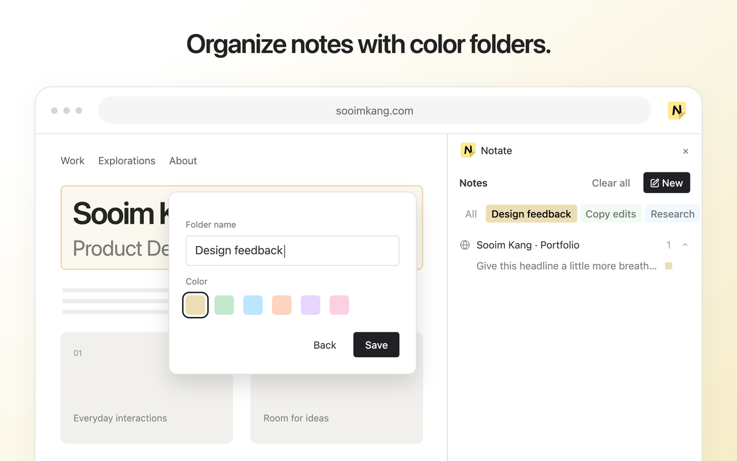Viewport: 737px width, 461px height.
Task: Click the sooimkang.com address bar
Action: pos(374,111)
